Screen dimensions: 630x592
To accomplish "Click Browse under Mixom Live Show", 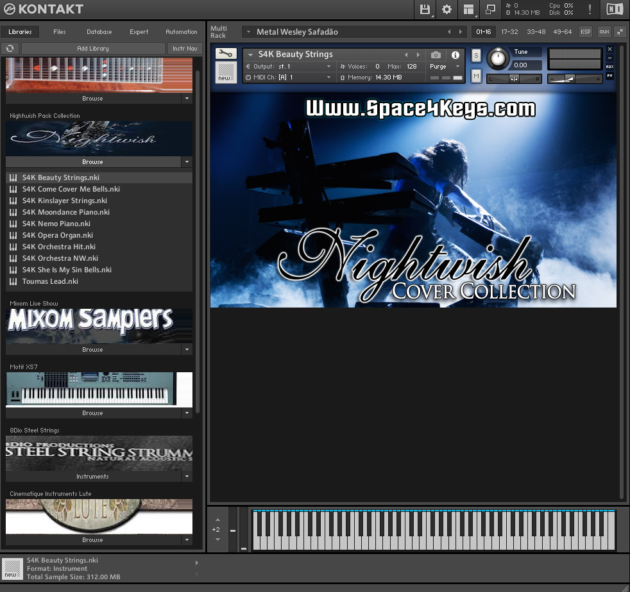I will (93, 350).
